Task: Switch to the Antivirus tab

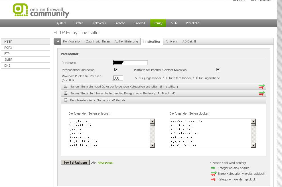Action: click(171, 41)
